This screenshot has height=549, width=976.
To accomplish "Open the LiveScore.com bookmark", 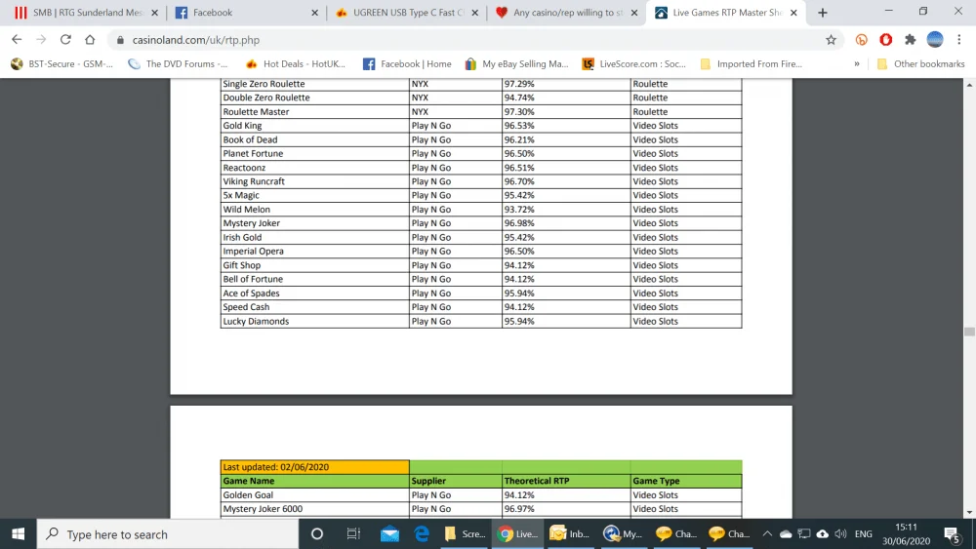I will click(633, 64).
